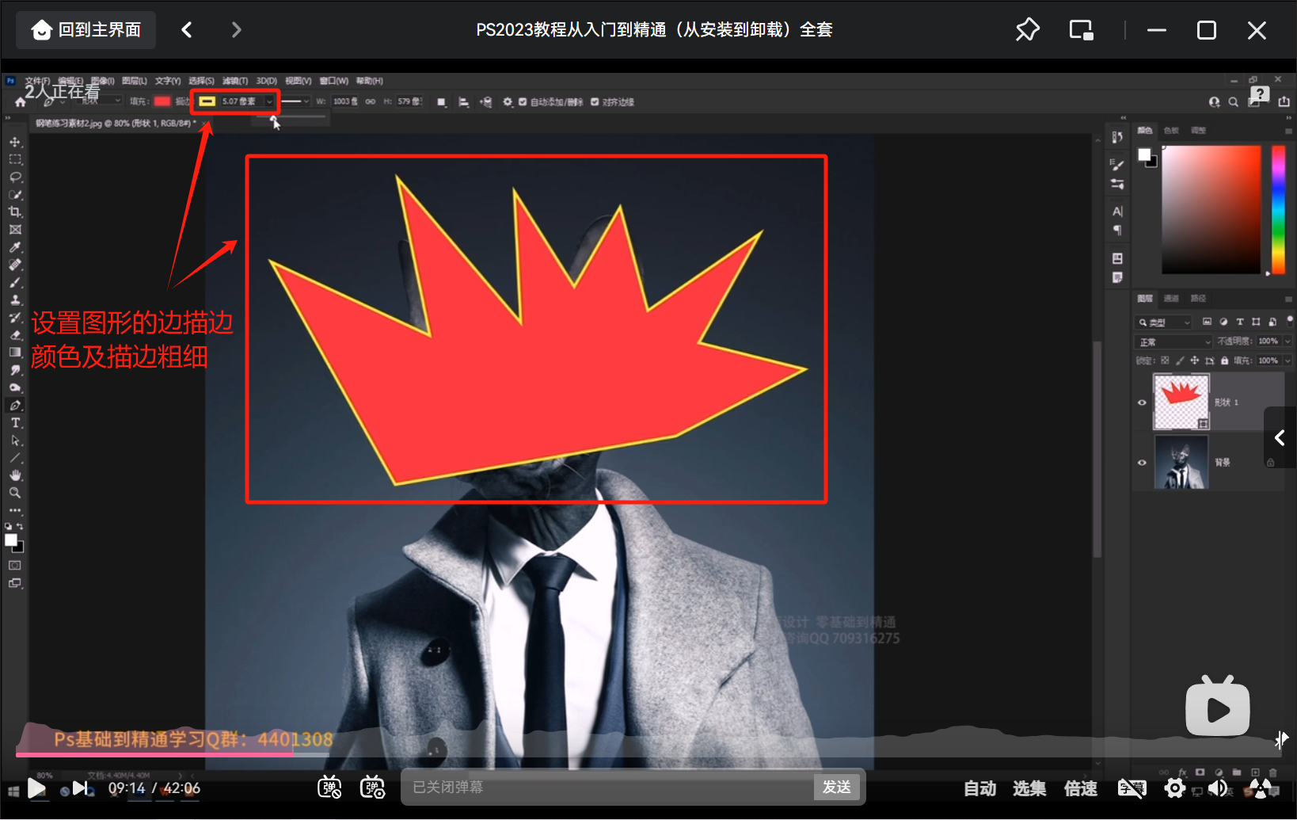1297x820 pixels.
Task: Return to main interface with 回到主界面 button
Action: pyautogui.click(x=86, y=30)
